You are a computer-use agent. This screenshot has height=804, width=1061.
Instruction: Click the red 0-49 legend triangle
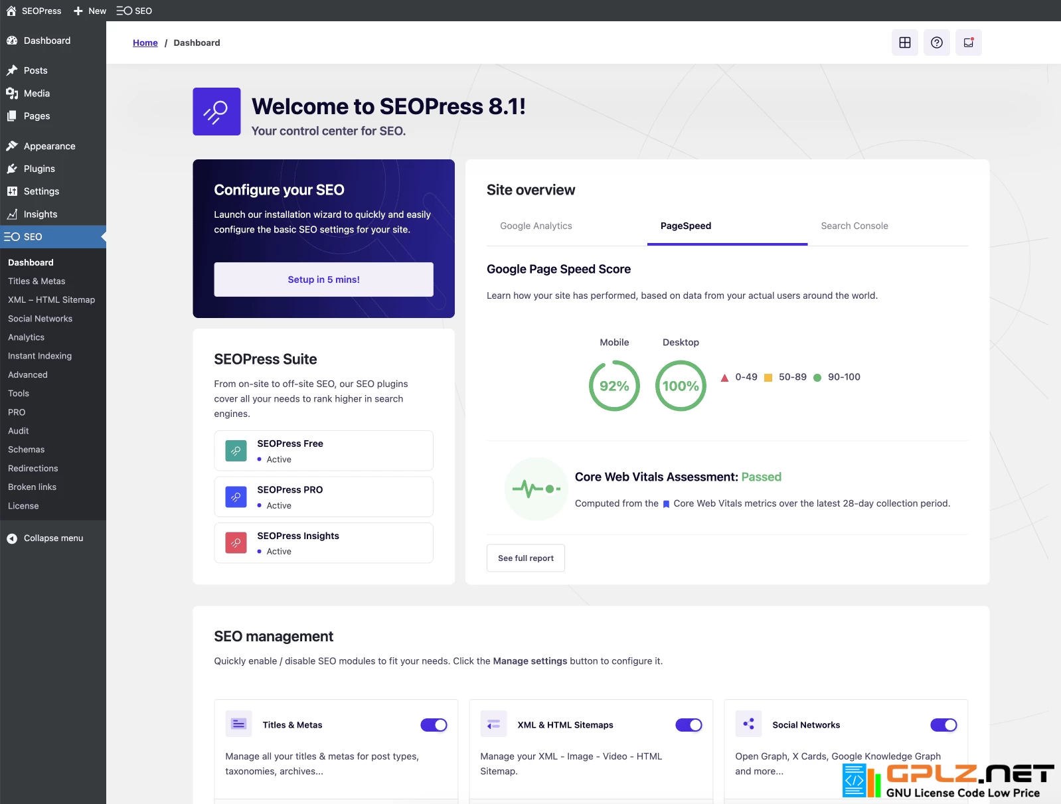pyautogui.click(x=724, y=378)
